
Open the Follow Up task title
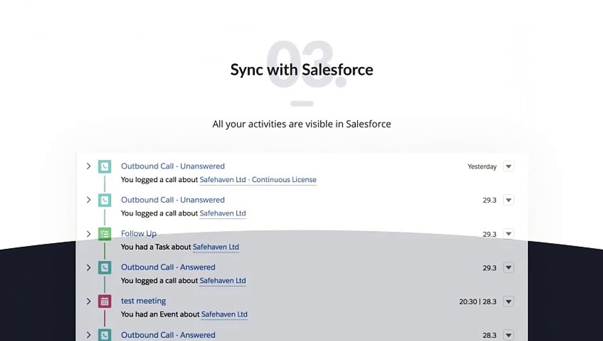click(x=138, y=233)
